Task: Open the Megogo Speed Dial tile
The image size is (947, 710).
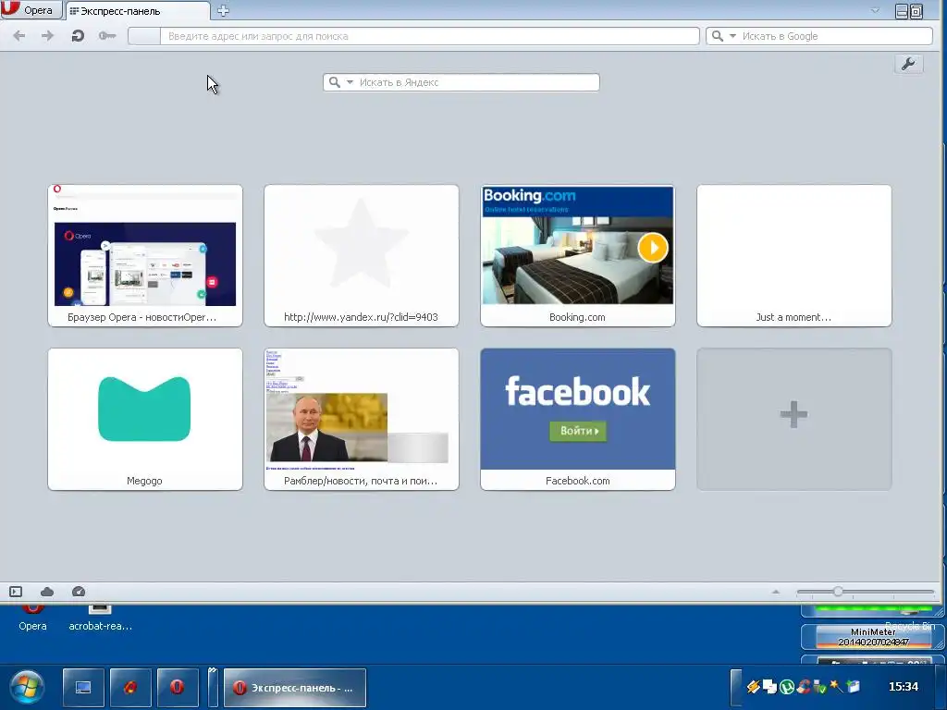Action: 145,419
